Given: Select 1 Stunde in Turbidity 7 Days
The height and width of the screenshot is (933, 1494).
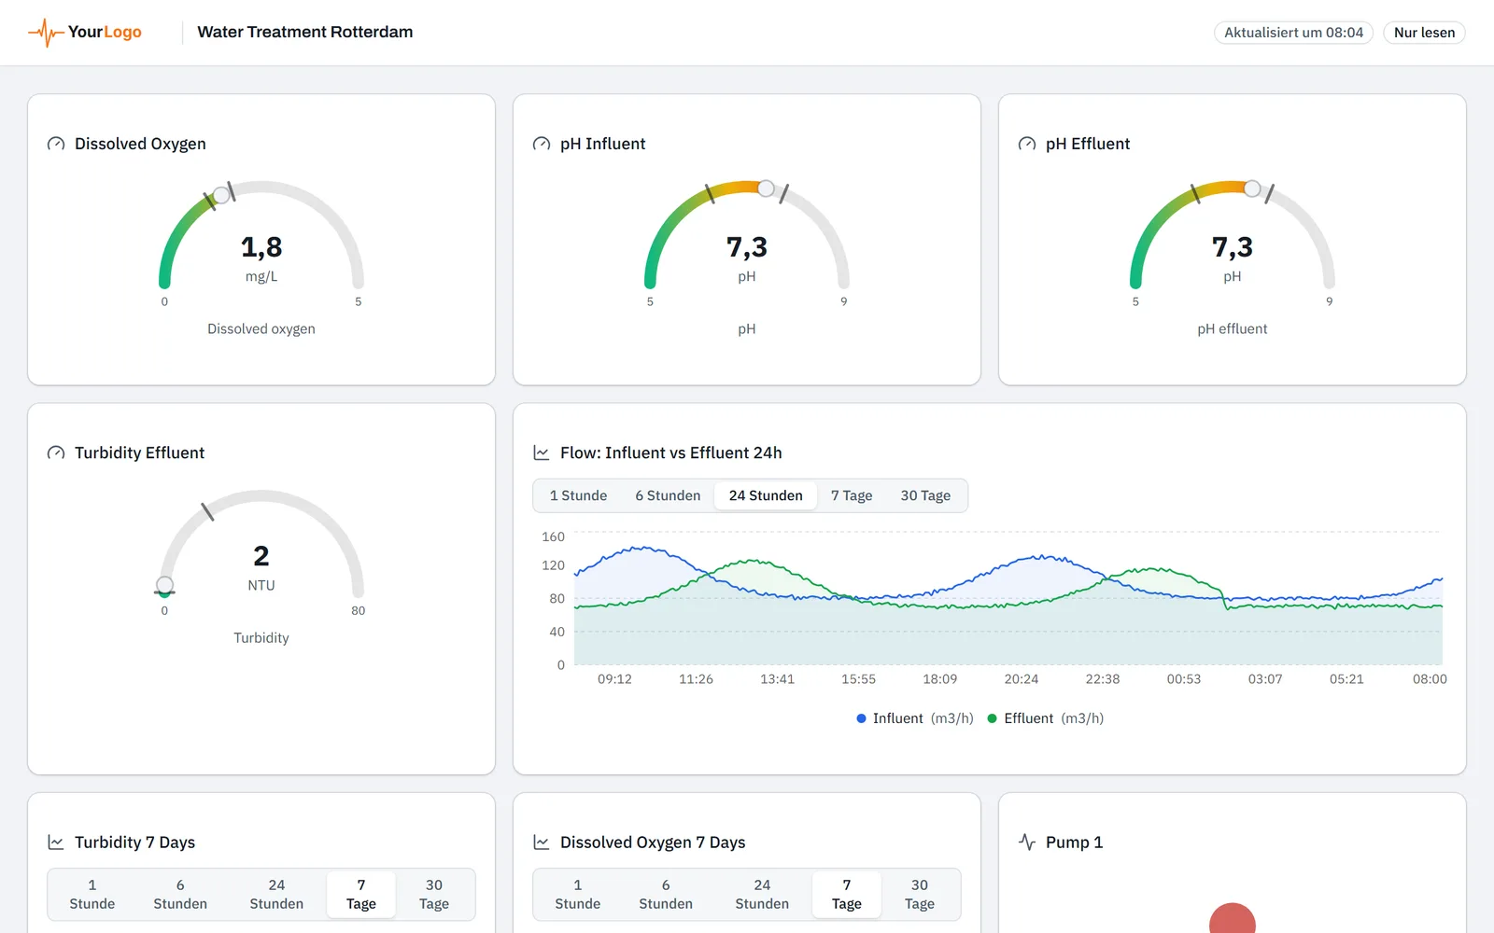Looking at the screenshot, I should (x=92, y=895).
